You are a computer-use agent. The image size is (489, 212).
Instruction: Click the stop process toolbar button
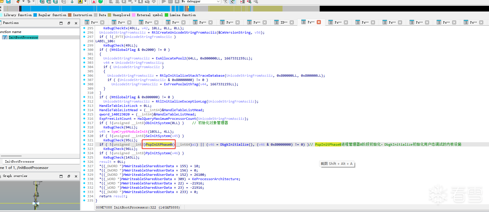[177, 1]
